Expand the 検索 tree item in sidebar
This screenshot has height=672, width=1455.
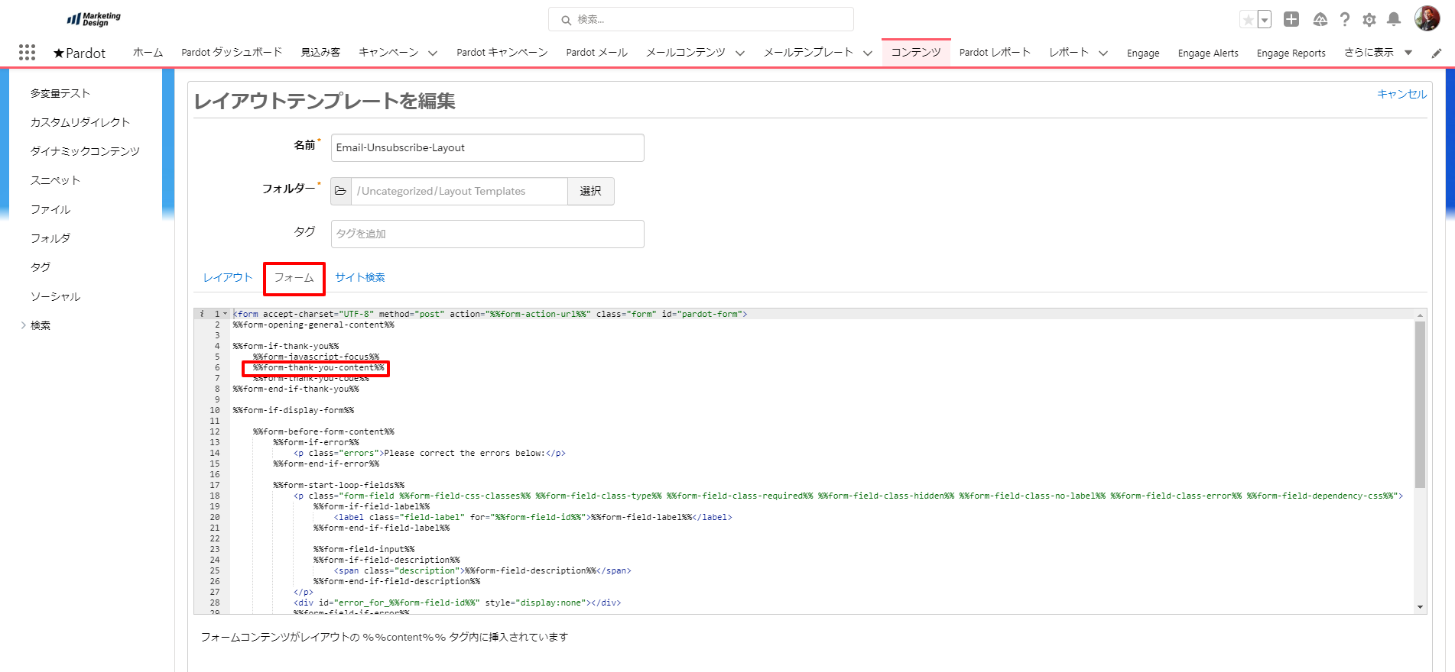point(24,325)
